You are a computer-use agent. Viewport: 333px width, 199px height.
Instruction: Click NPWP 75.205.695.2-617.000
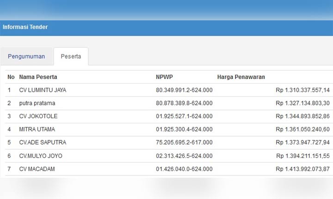[x=184, y=142]
